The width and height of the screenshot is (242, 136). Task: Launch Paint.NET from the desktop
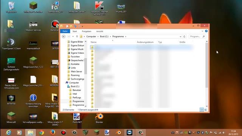(x=77, y=118)
